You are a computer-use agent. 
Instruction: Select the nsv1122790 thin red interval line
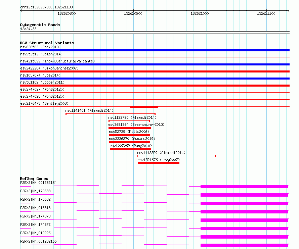(129, 121)
